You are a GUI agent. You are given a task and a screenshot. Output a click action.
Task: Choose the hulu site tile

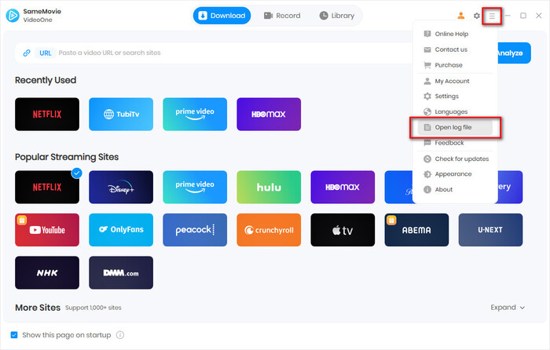point(269,187)
